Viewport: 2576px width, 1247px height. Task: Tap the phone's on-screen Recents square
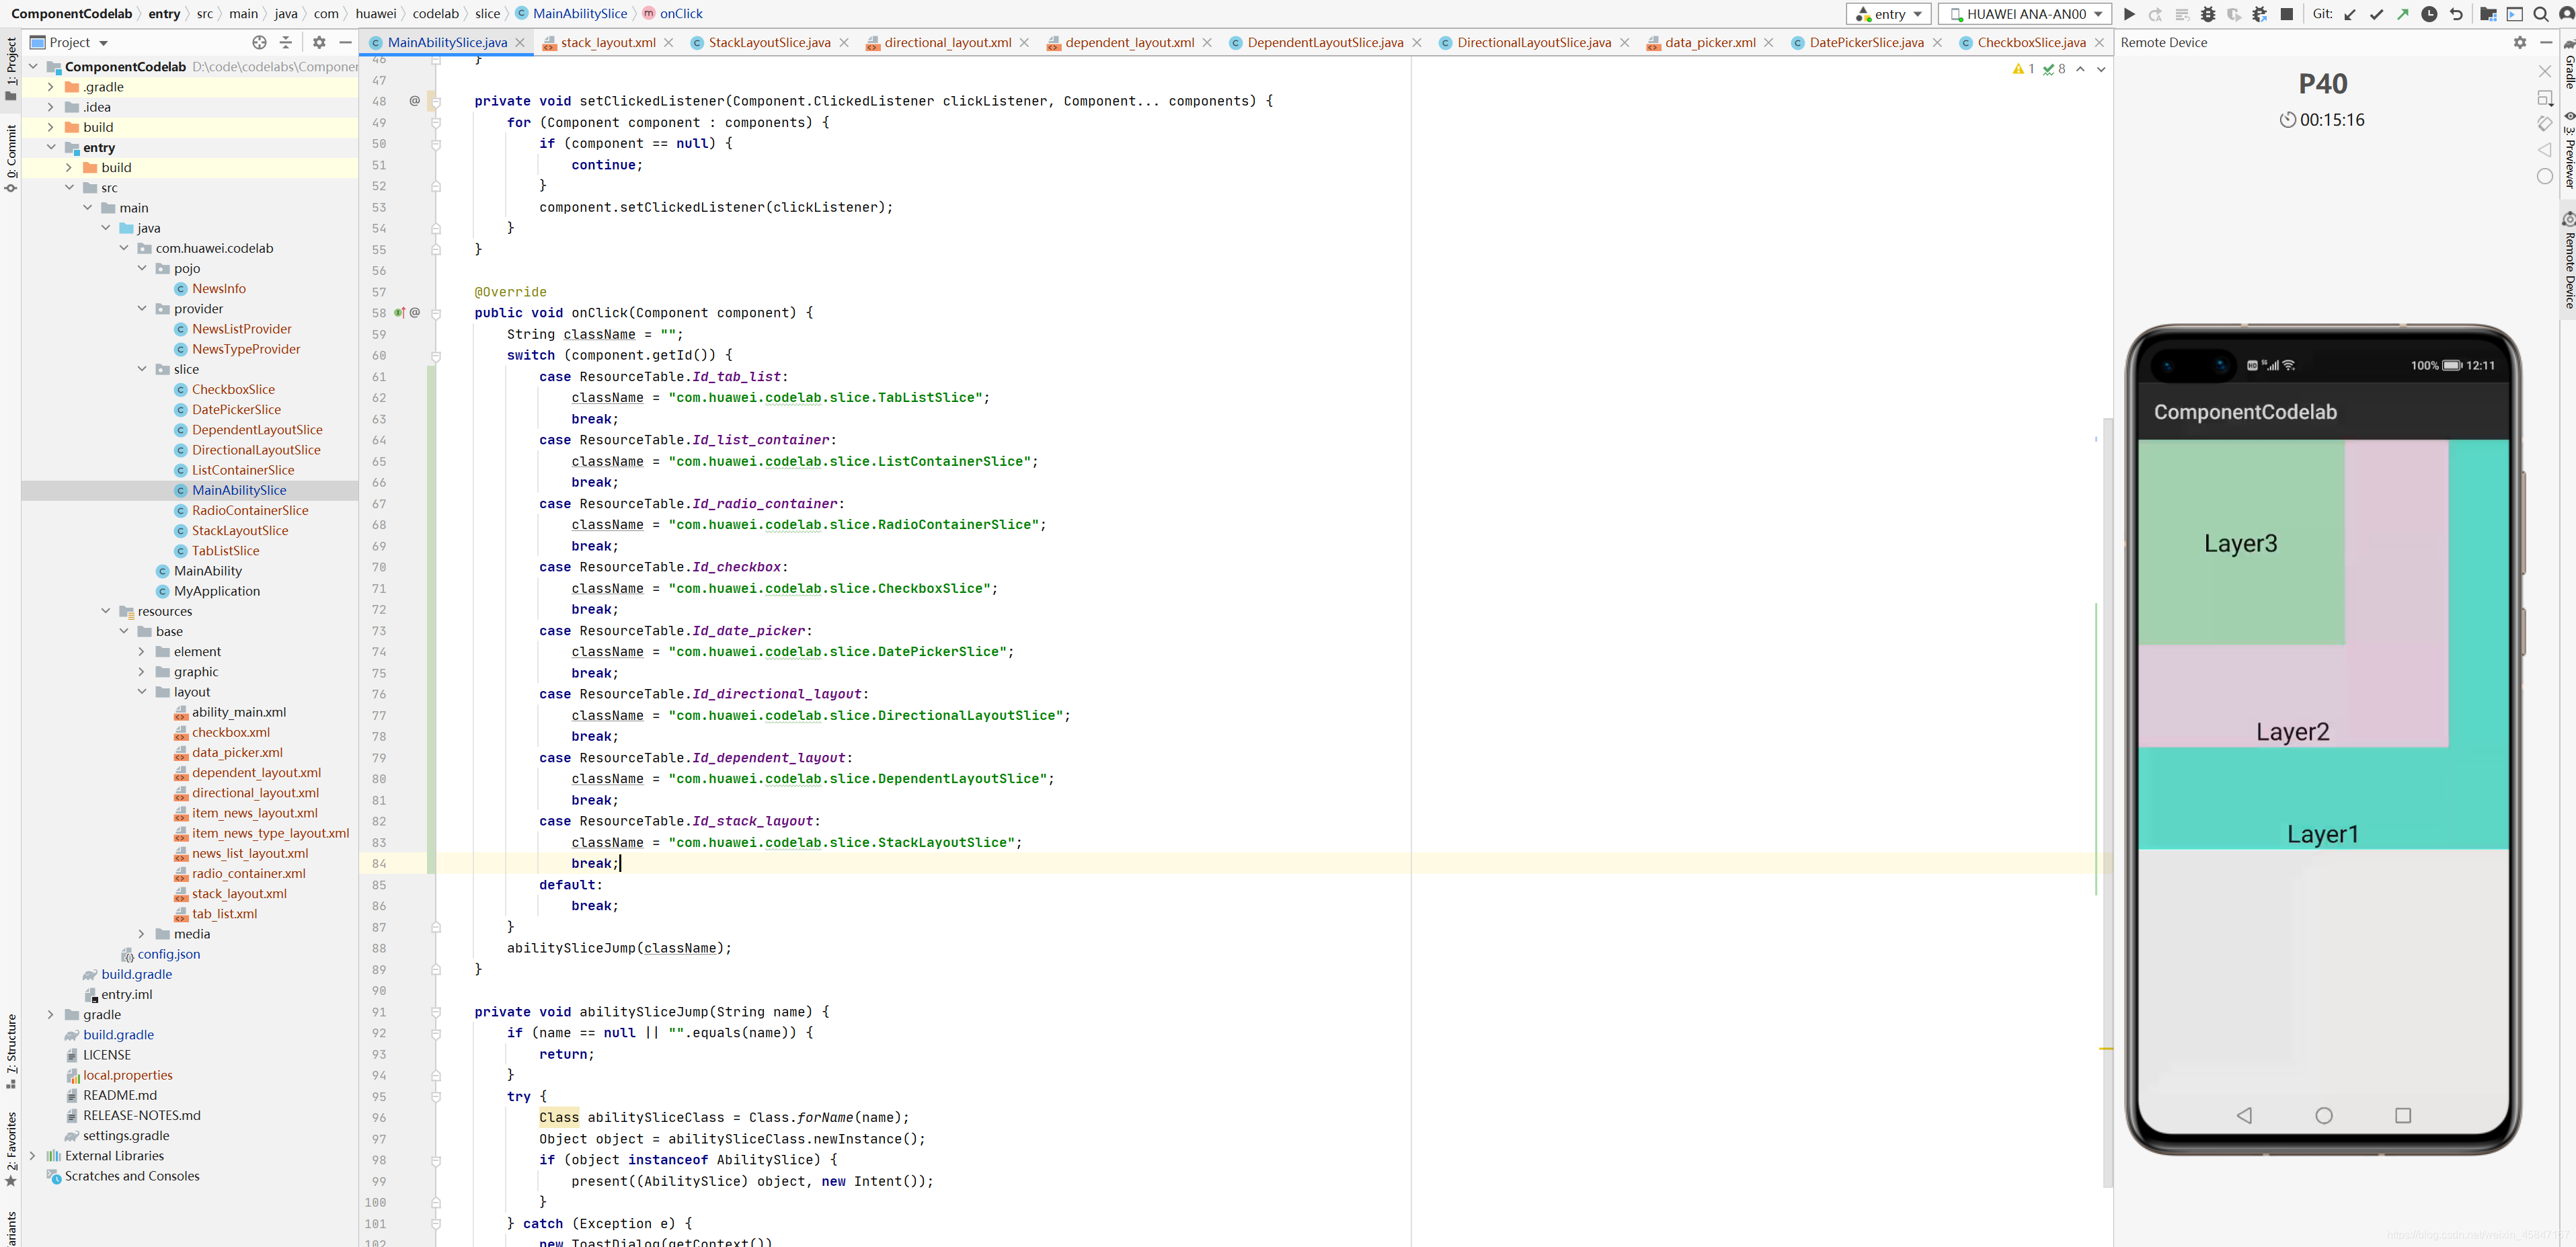[x=2403, y=1116]
